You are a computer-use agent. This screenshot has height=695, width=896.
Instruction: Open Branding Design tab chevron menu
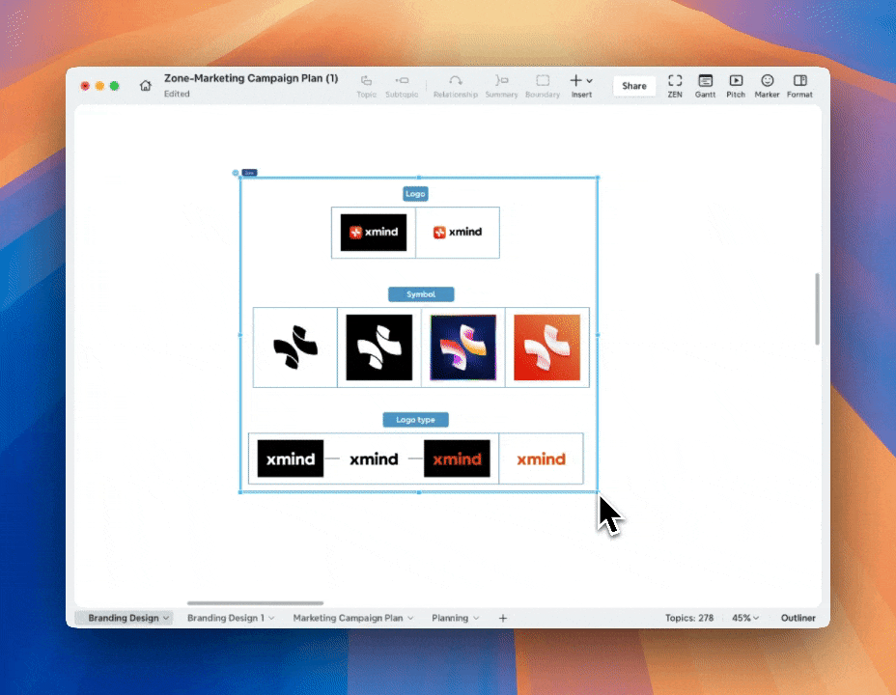click(x=166, y=618)
